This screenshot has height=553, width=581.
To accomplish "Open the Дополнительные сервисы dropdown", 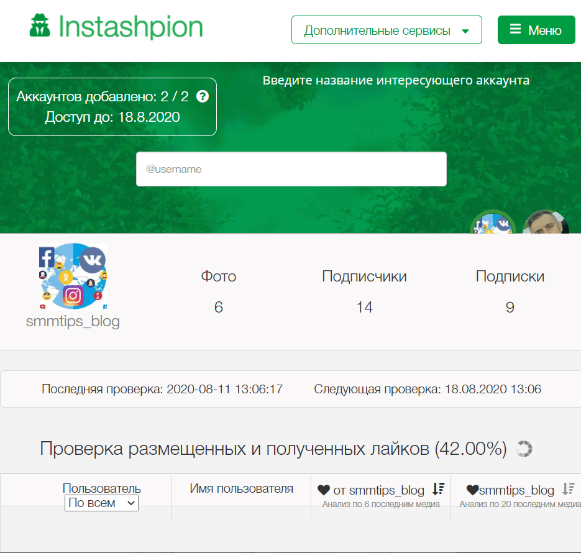I will pos(387,30).
